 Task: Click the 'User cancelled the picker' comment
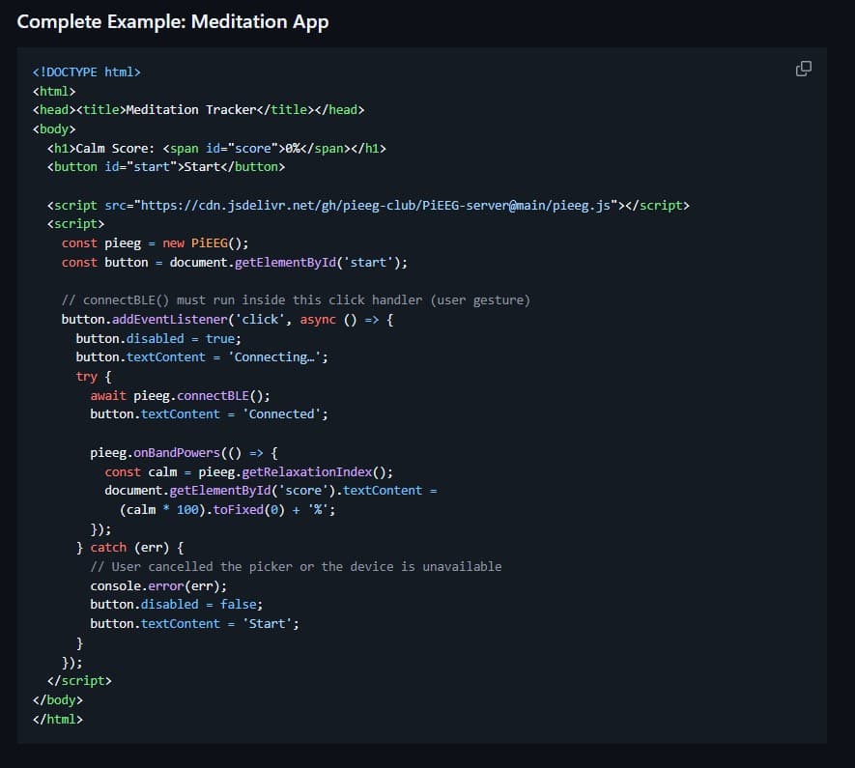pyautogui.click(x=296, y=567)
